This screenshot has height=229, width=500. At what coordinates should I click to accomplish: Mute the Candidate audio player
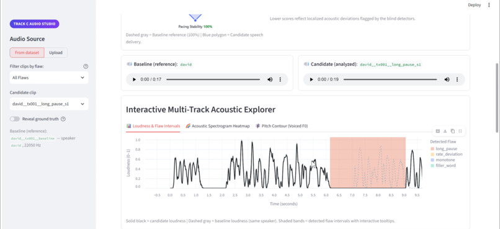447,79
